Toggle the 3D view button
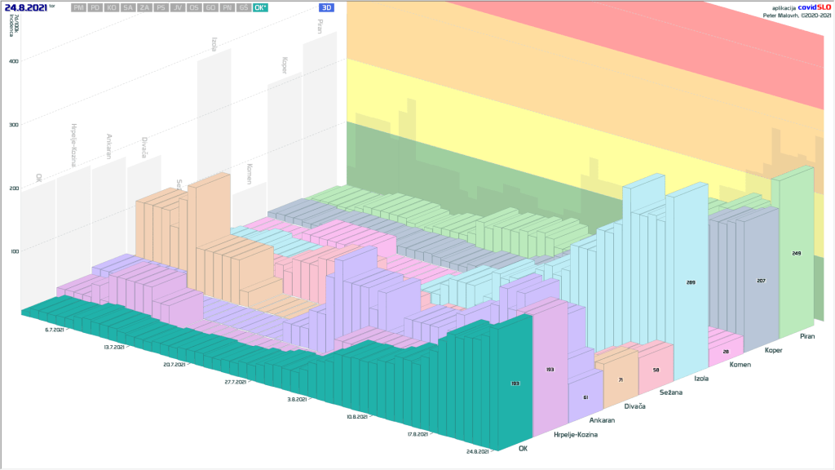Image resolution: width=835 pixels, height=470 pixels. coord(326,7)
